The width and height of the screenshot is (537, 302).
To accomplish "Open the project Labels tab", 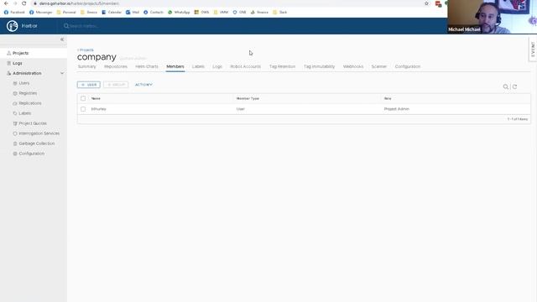I will pyautogui.click(x=198, y=66).
